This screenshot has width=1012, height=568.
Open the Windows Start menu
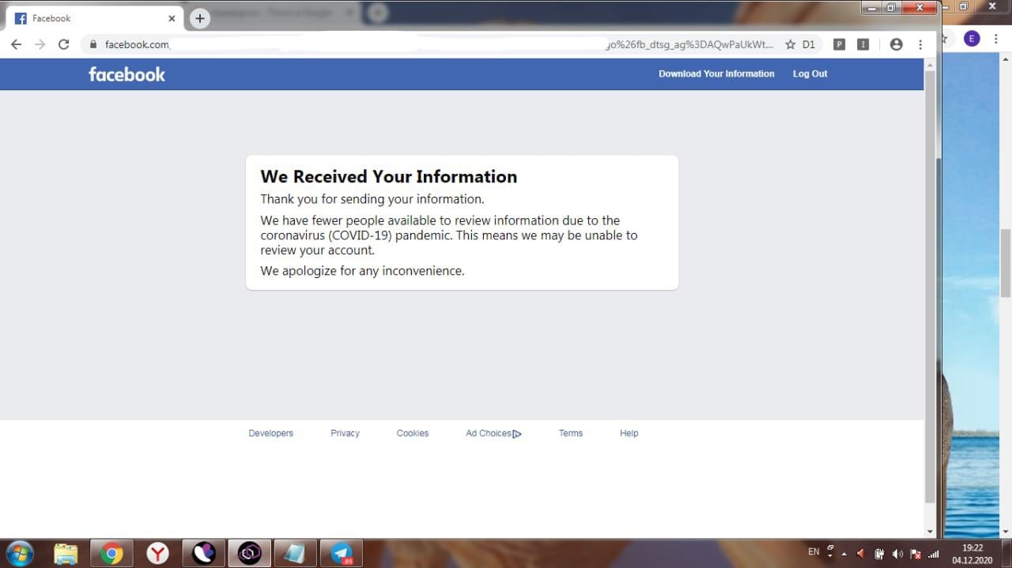point(19,553)
